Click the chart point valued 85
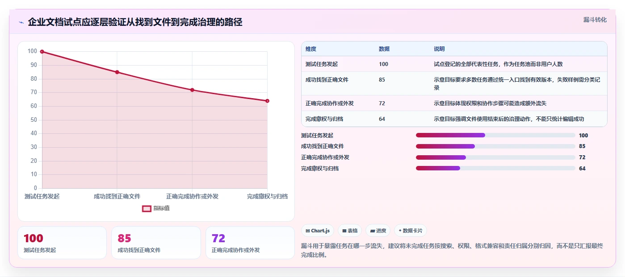 117,72
